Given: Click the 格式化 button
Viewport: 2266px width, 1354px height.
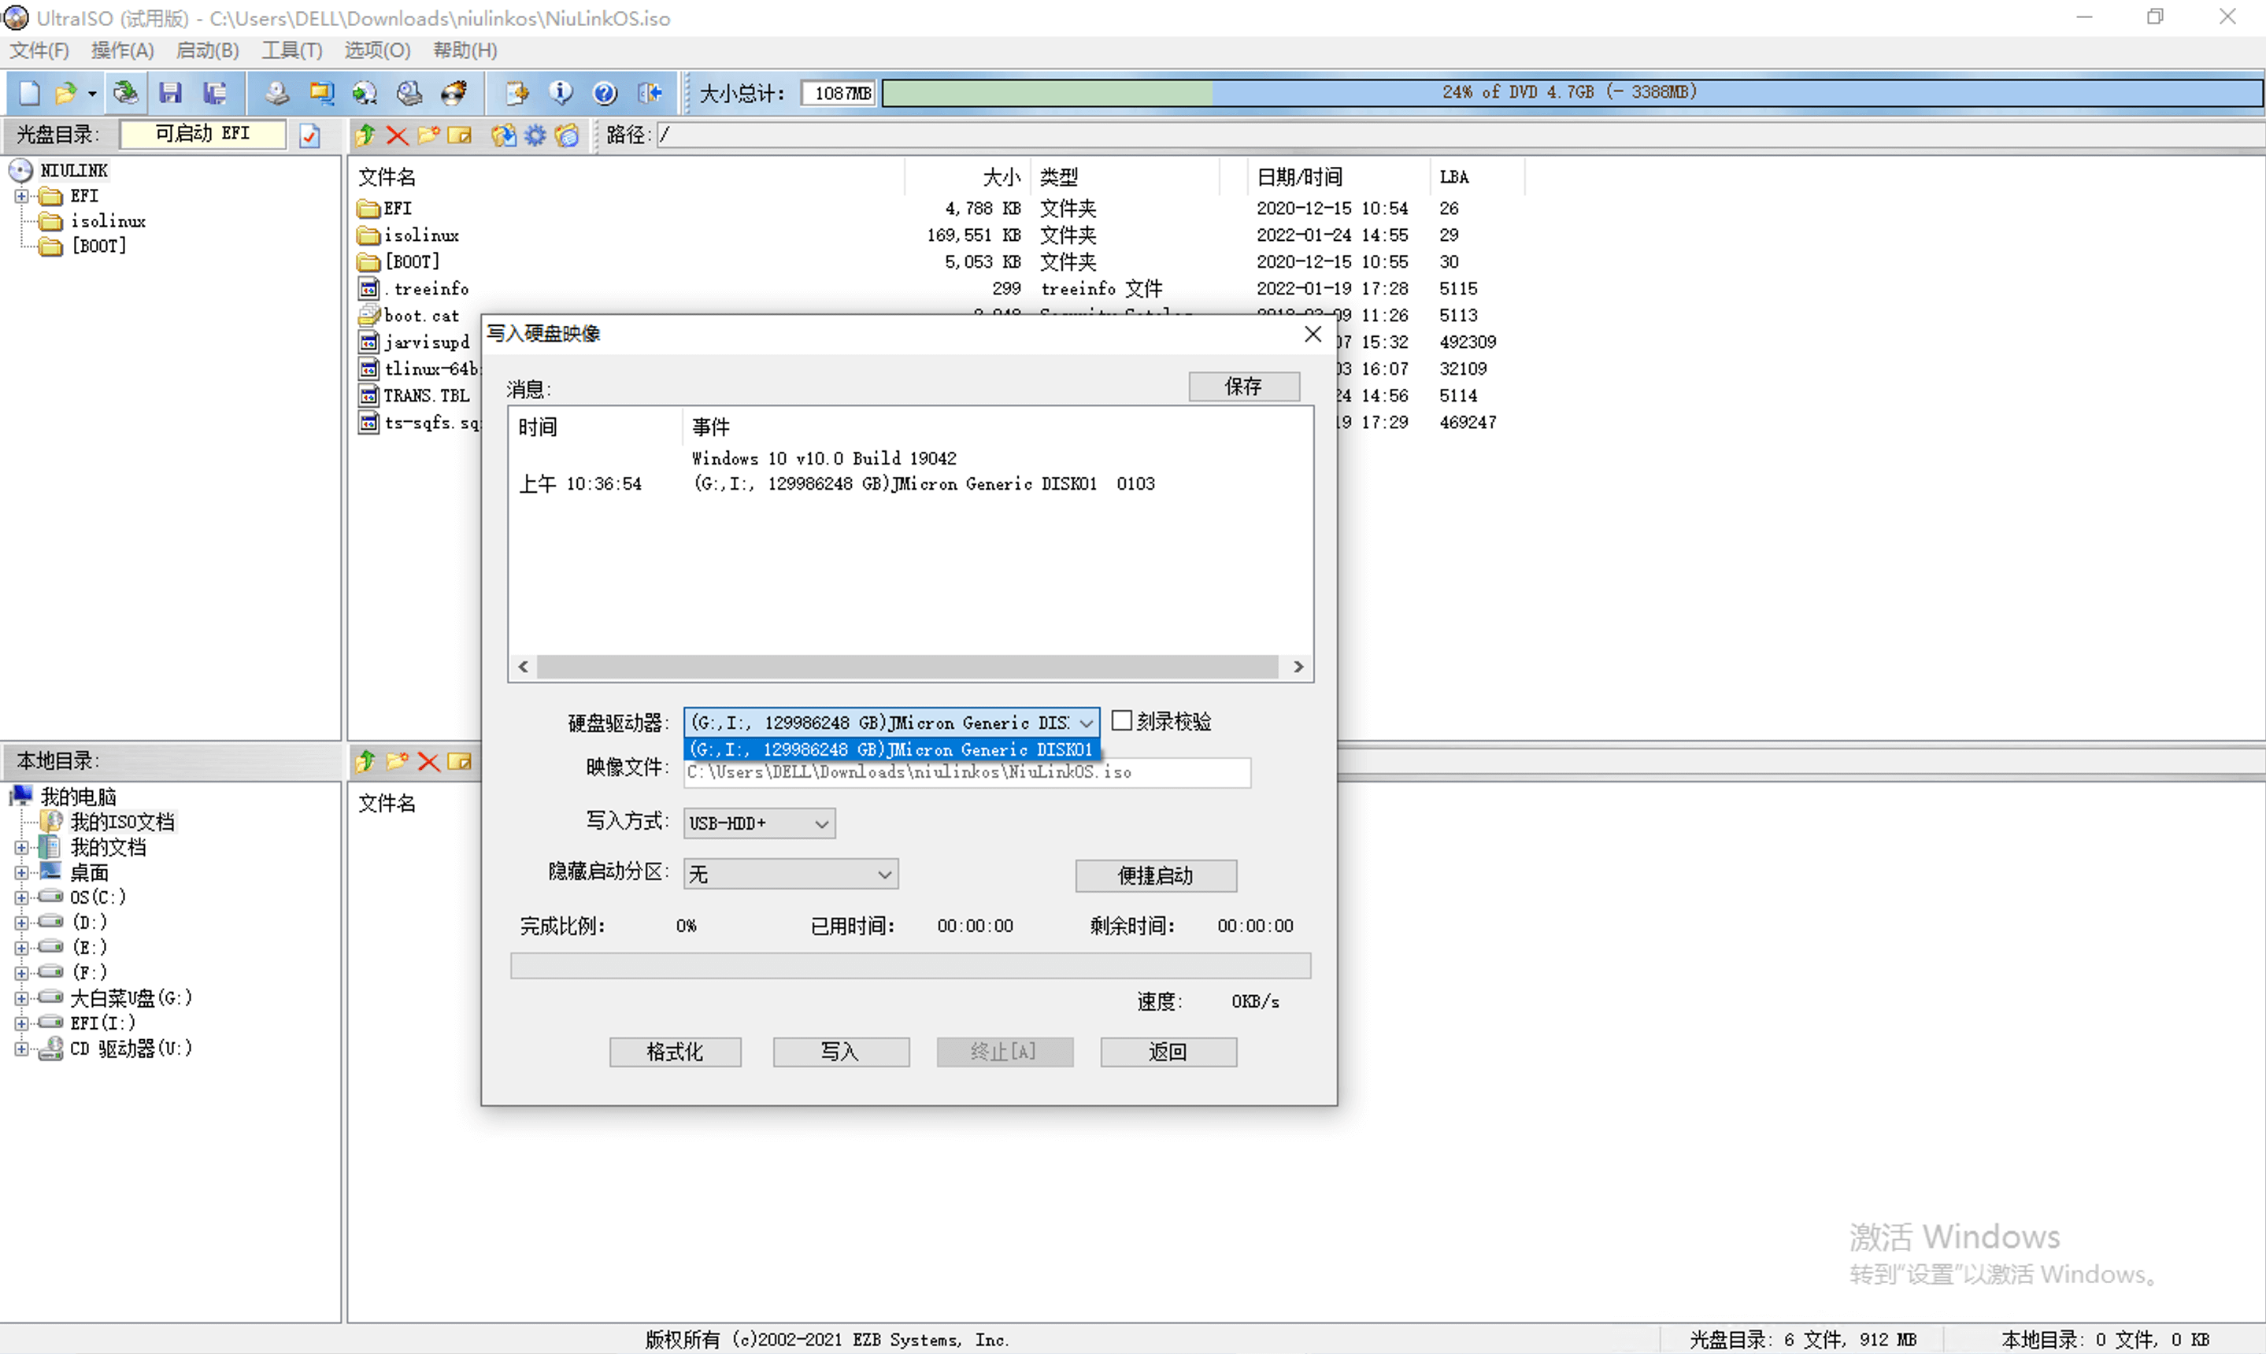Looking at the screenshot, I should tap(675, 1051).
